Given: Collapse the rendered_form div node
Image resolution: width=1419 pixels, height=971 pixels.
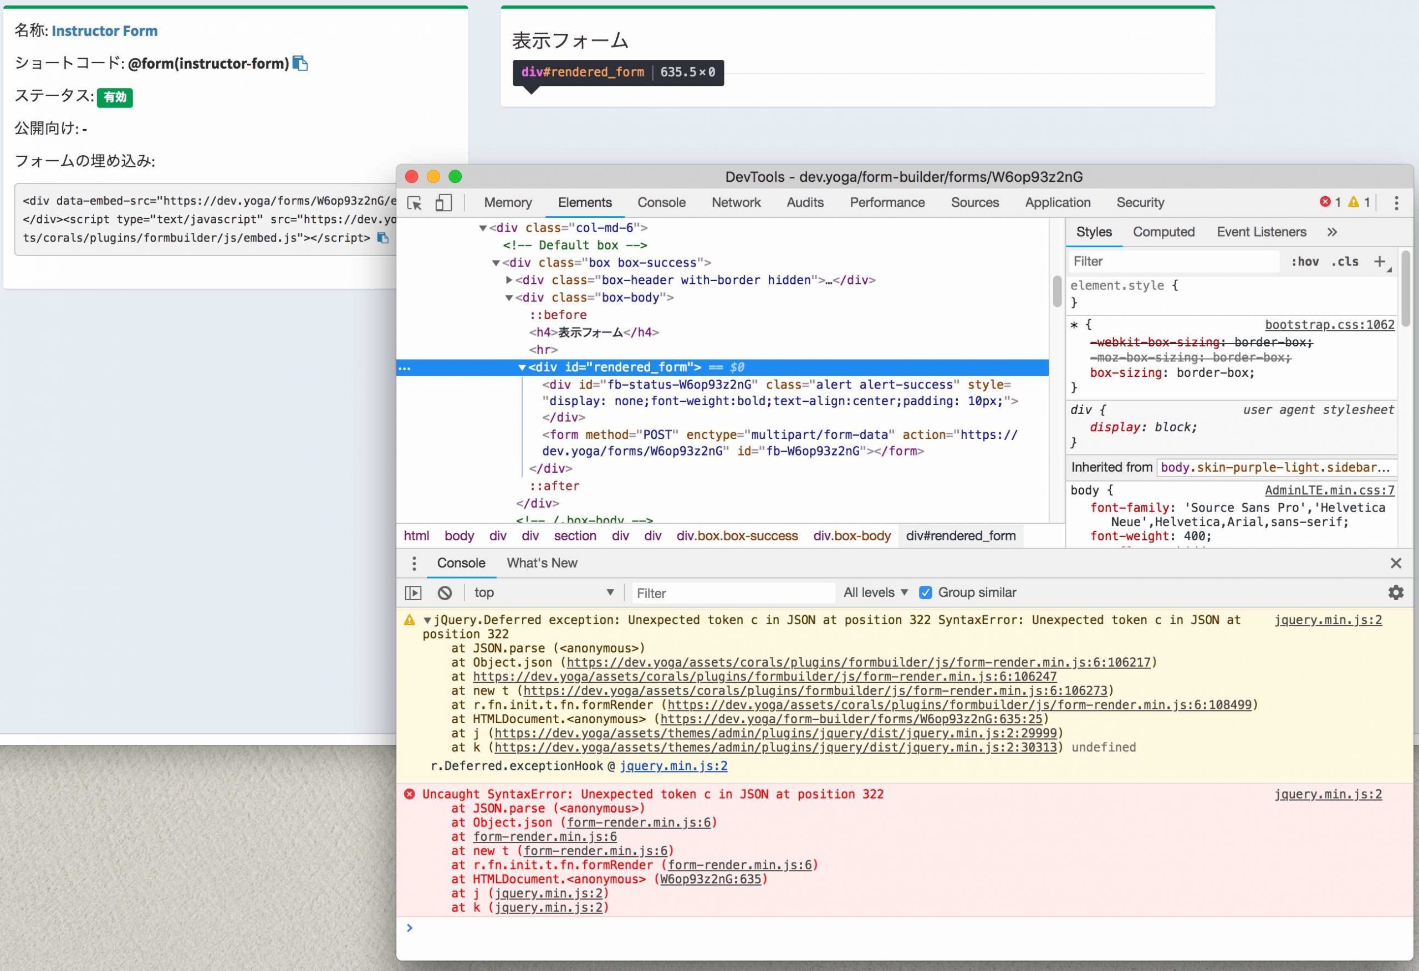Looking at the screenshot, I should coord(522,367).
